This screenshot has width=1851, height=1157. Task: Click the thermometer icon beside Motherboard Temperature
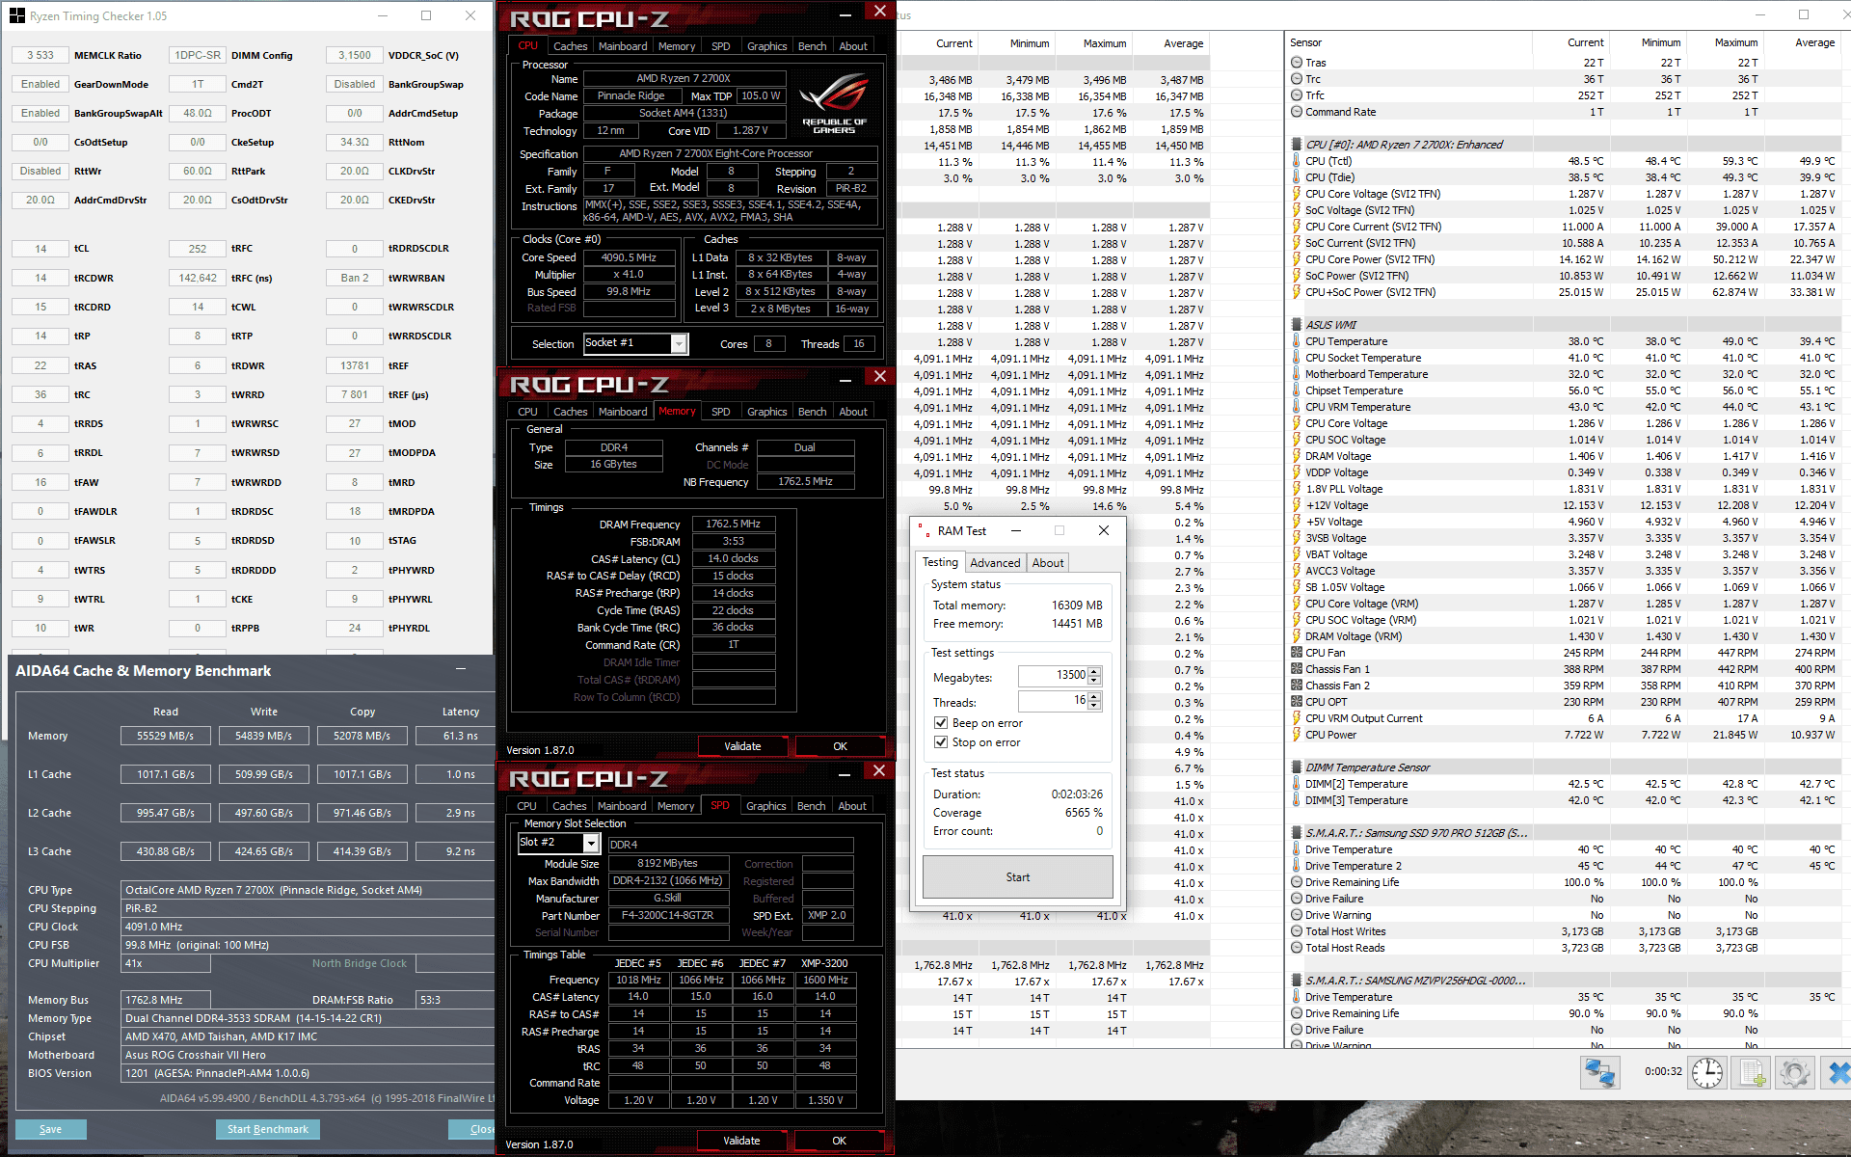tap(1297, 374)
